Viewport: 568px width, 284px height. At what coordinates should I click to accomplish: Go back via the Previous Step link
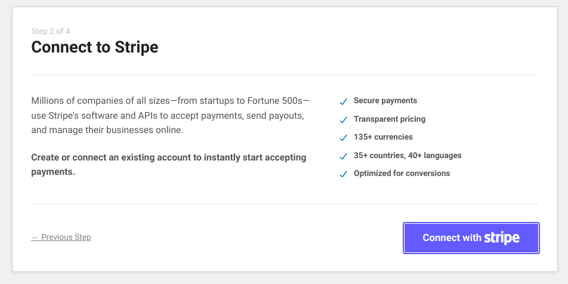pos(61,237)
